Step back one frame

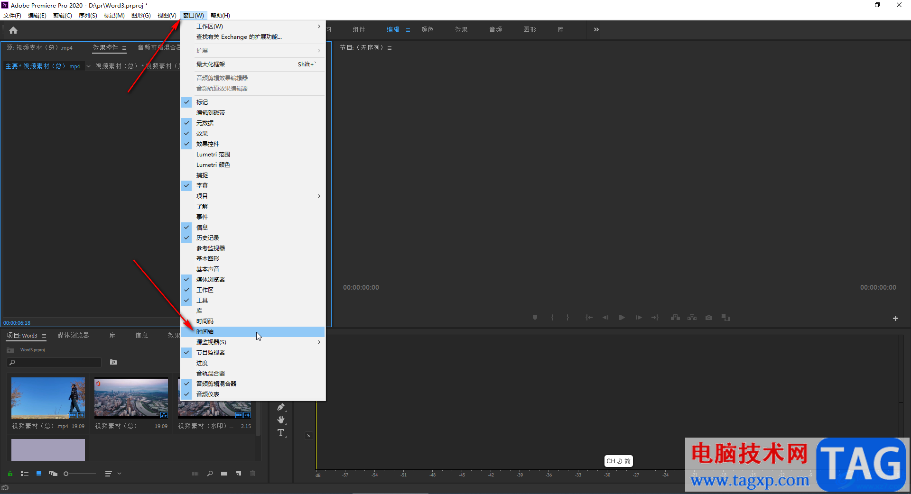[x=605, y=318]
